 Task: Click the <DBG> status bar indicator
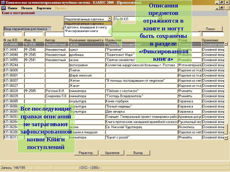click(95, 167)
